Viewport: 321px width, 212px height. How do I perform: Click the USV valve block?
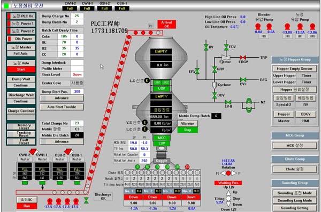[162, 89]
